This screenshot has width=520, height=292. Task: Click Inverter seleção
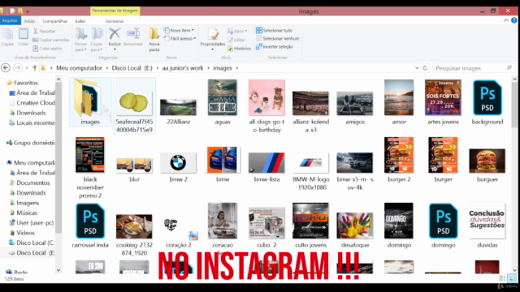[275, 47]
